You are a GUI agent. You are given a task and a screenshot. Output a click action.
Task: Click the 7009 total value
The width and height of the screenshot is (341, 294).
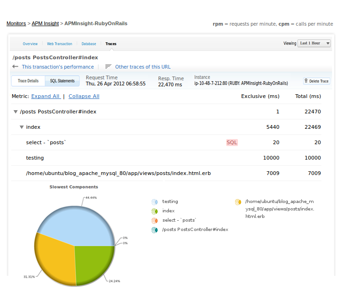click(x=314, y=173)
